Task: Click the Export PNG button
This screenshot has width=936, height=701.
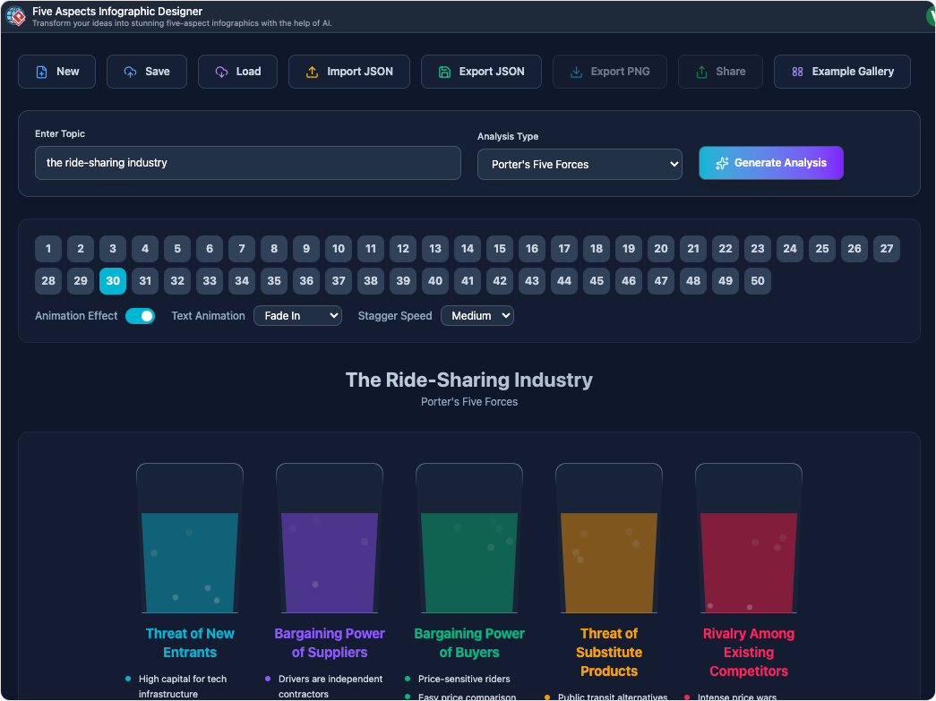Action: coord(609,73)
